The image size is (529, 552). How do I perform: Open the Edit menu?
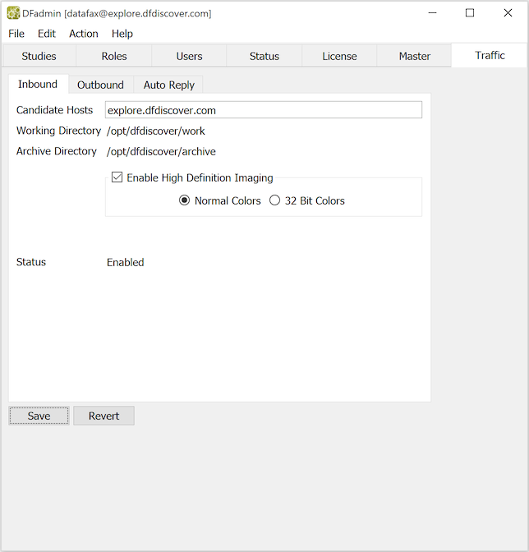[47, 34]
